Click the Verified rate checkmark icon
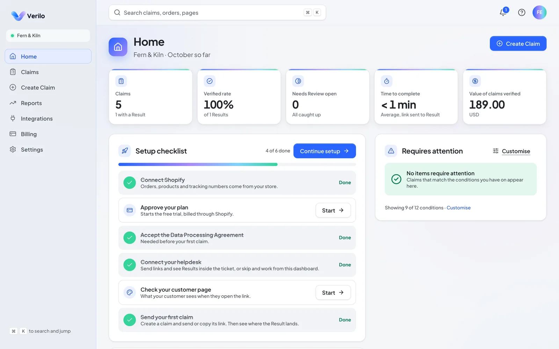The width and height of the screenshot is (559, 349). click(210, 81)
